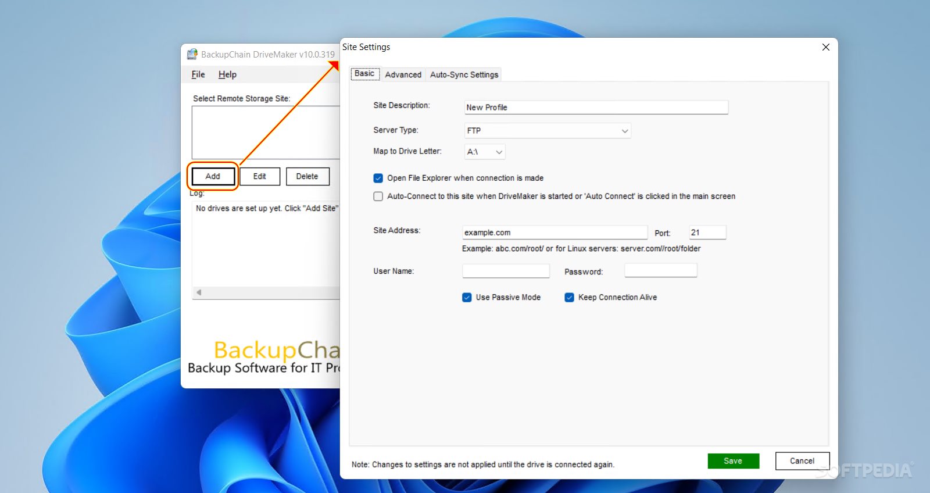Open the Help menu
This screenshot has width=930, height=493.
click(227, 74)
